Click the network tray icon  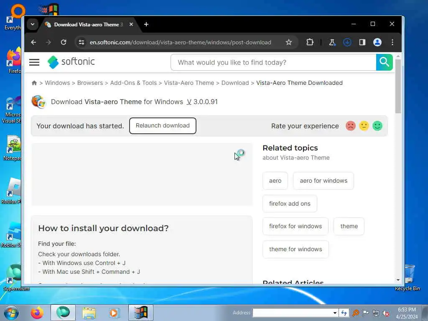click(x=376, y=313)
